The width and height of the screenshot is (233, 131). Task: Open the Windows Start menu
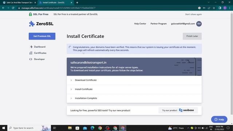pyautogui.click(x=4, y=128)
